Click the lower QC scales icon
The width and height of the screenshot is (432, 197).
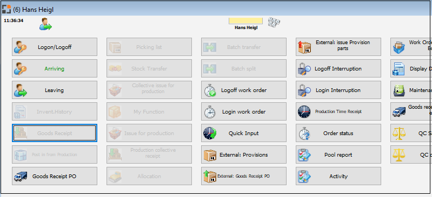pyautogui.click(x=399, y=154)
